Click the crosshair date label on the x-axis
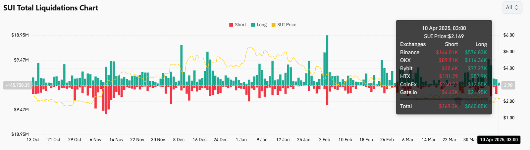The height and width of the screenshot is (150, 530). pos(499,140)
